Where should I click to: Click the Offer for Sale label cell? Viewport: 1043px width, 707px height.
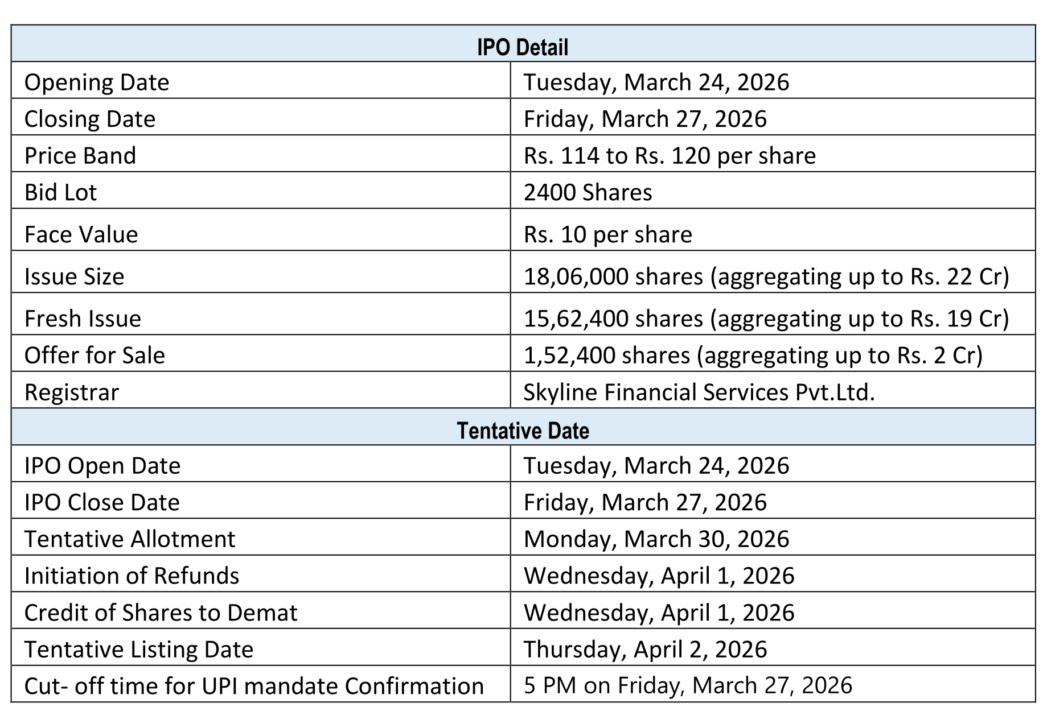(x=95, y=355)
